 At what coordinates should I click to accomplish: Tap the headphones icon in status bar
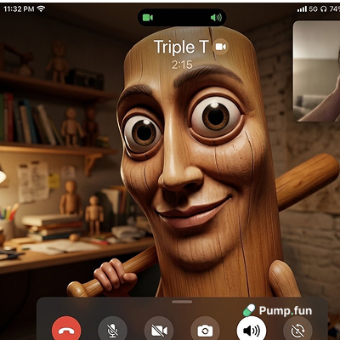(x=323, y=9)
